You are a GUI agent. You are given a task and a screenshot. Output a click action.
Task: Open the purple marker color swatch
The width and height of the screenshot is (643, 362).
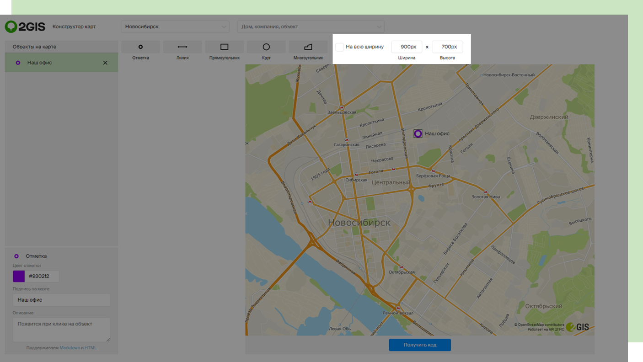pyautogui.click(x=19, y=276)
